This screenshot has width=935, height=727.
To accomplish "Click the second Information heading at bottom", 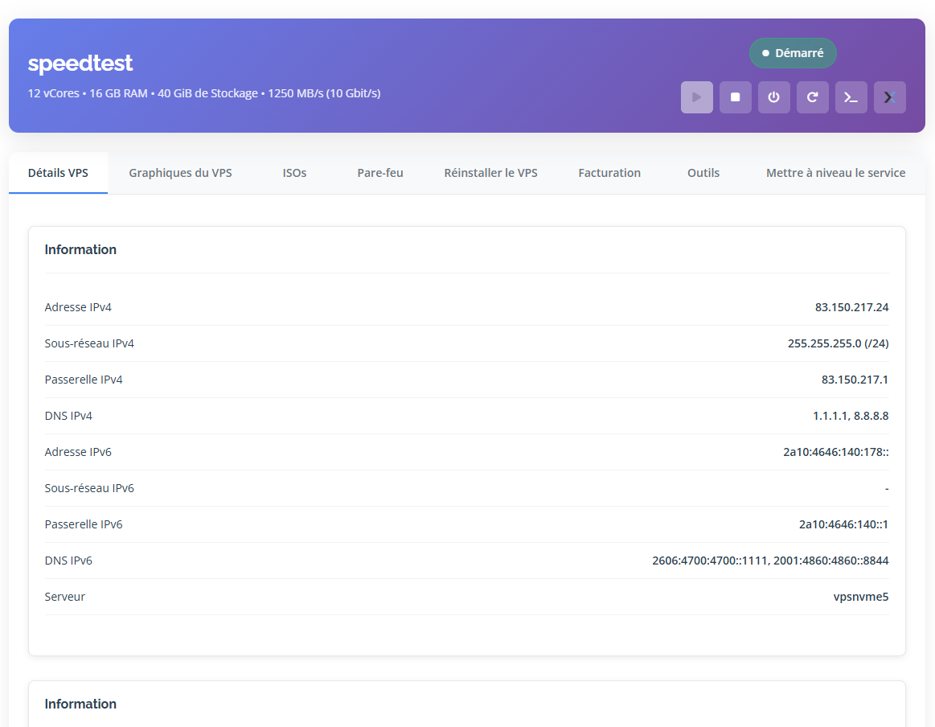I will (80, 704).
